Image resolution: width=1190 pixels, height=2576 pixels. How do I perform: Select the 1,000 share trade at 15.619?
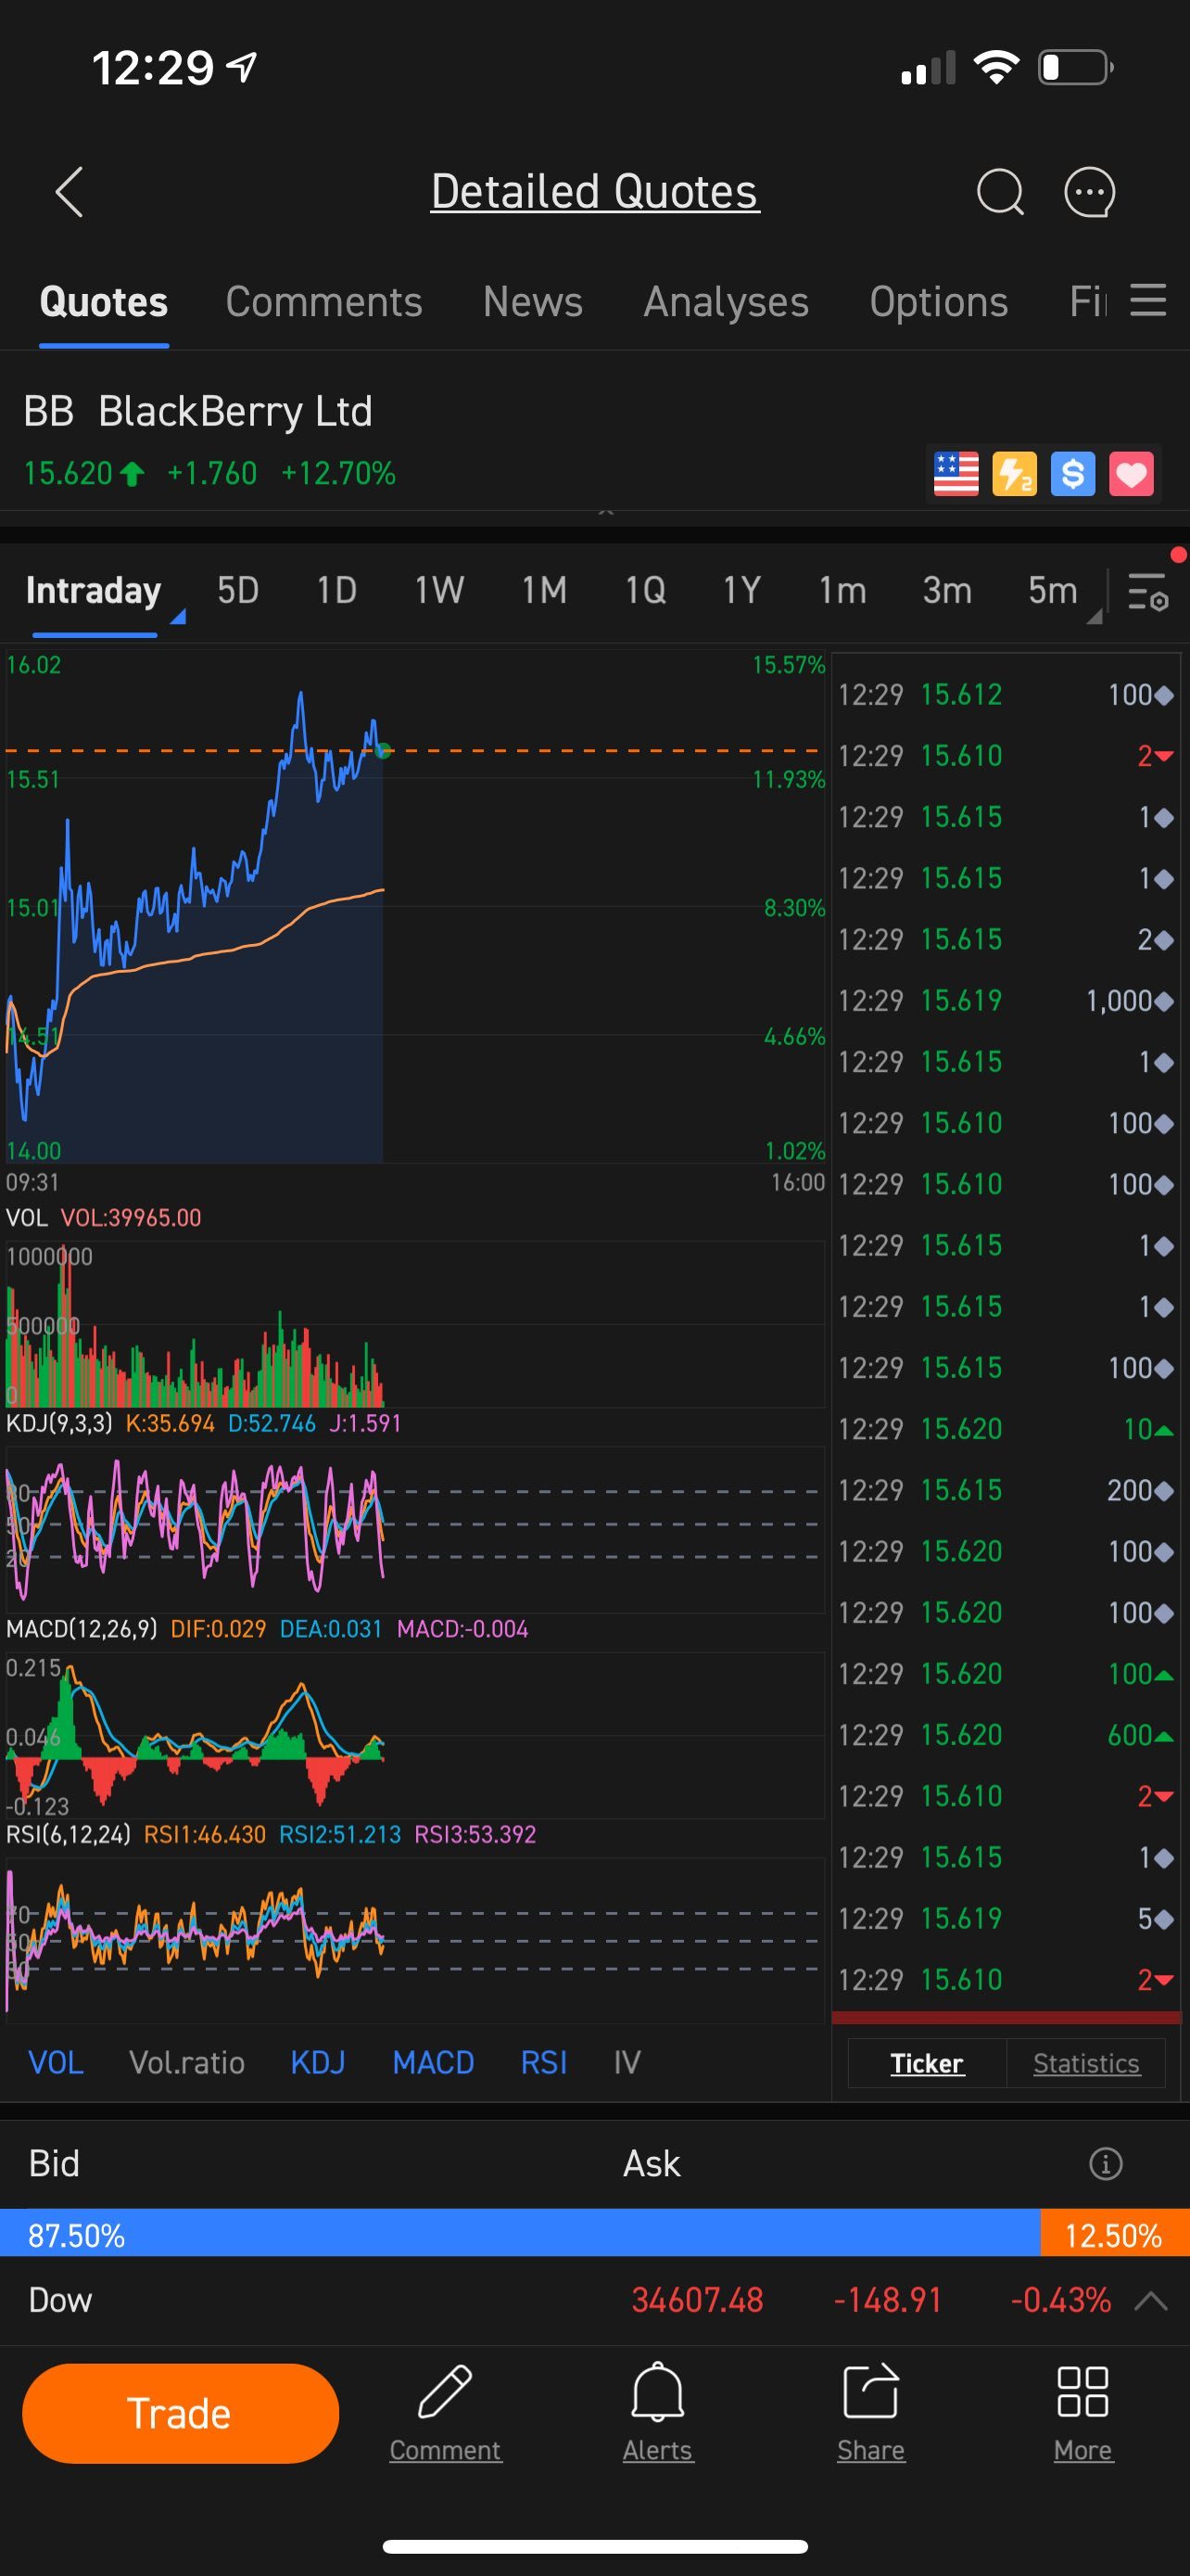click(x=1006, y=1000)
